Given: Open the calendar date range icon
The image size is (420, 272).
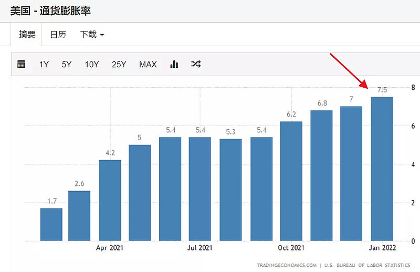Looking at the screenshot, I should coord(21,64).
